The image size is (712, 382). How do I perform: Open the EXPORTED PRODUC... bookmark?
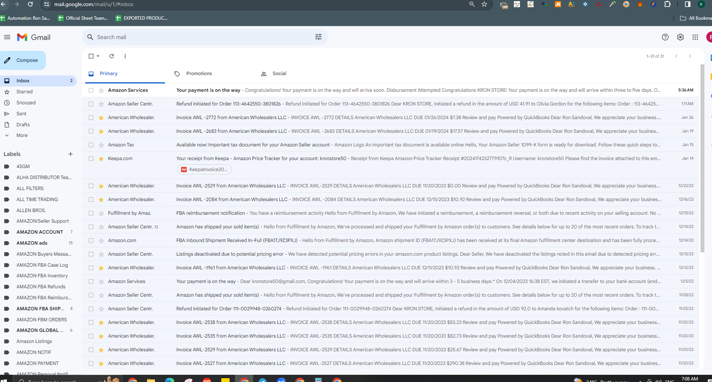click(142, 18)
